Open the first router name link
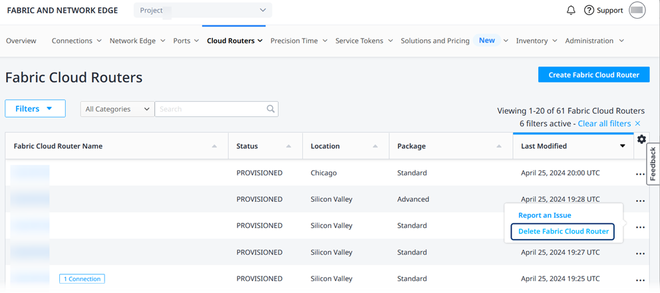The width and height of the screenshot is (660, 293). (x=29, y=173)
